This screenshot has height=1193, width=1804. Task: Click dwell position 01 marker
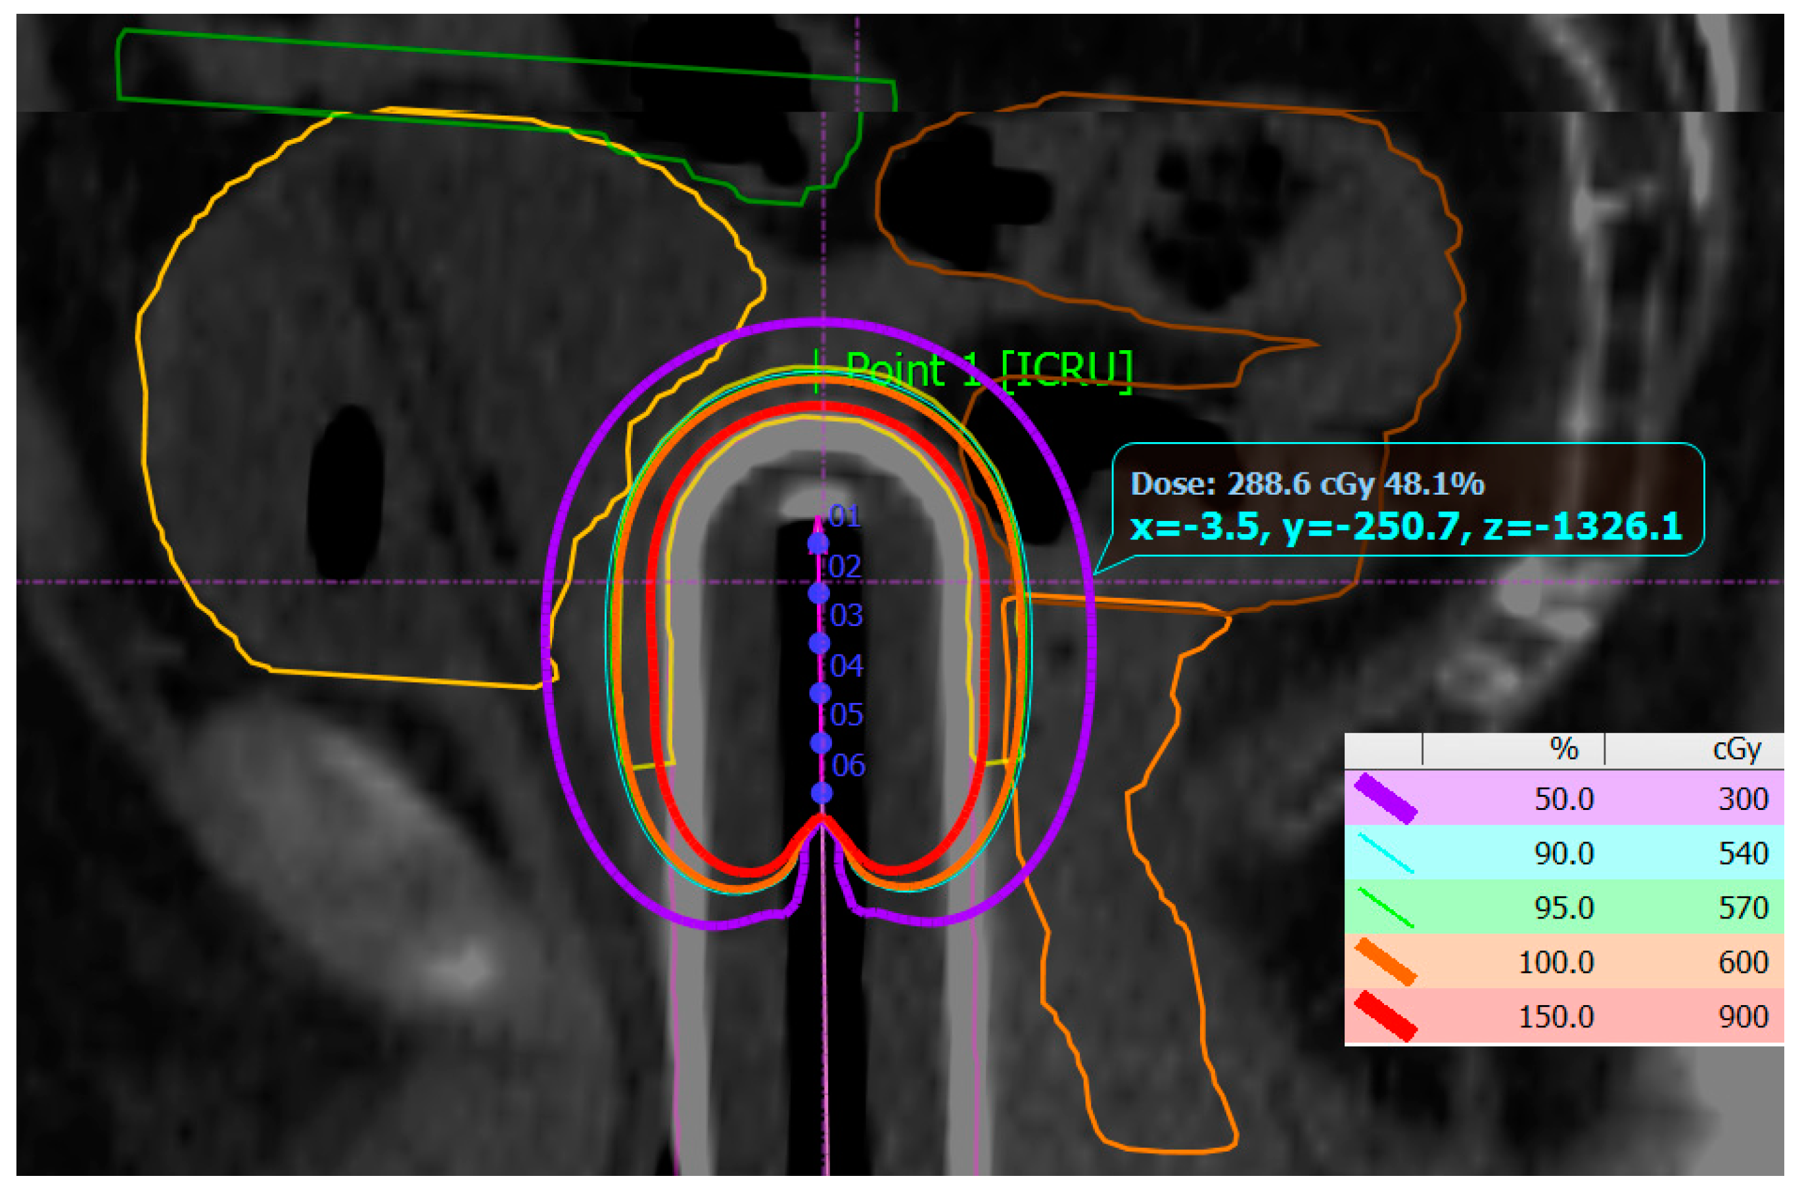click(818, 543)
